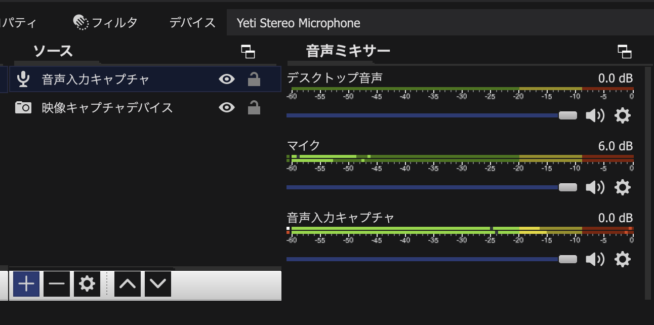This screenshot has width=654, height=325.
Task: Lock the 音声入力キャプチャ source
Action: [254, 79]
